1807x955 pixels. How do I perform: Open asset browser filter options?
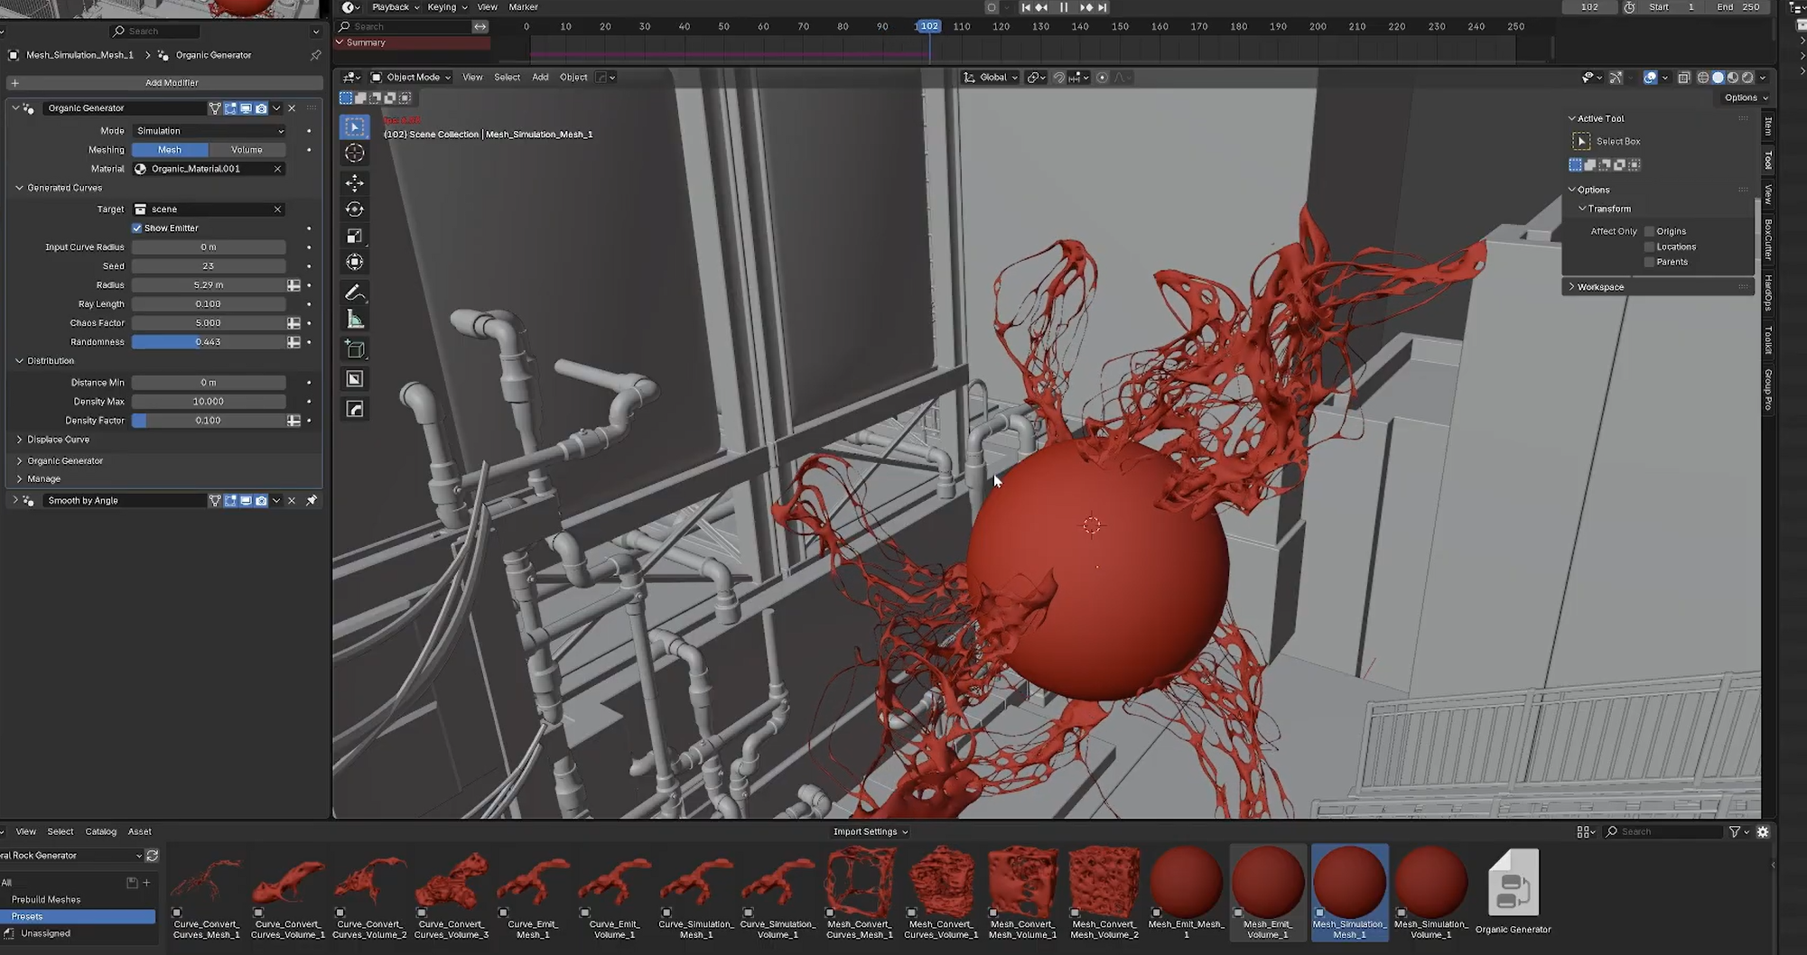click(x=1738, y=832)
